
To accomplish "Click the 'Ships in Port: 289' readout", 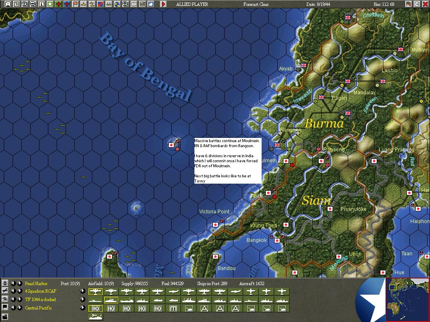I will click(x=212, y=283).
